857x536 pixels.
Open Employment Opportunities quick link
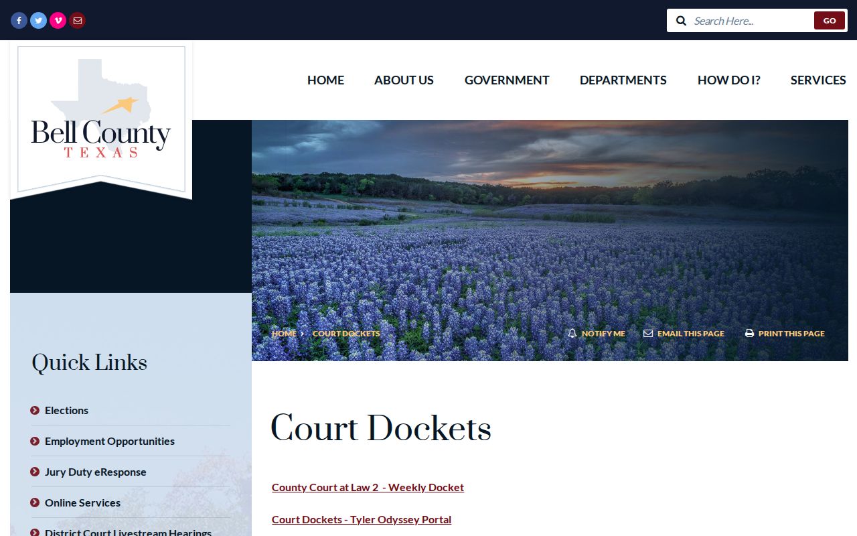(x=110, y=441)
